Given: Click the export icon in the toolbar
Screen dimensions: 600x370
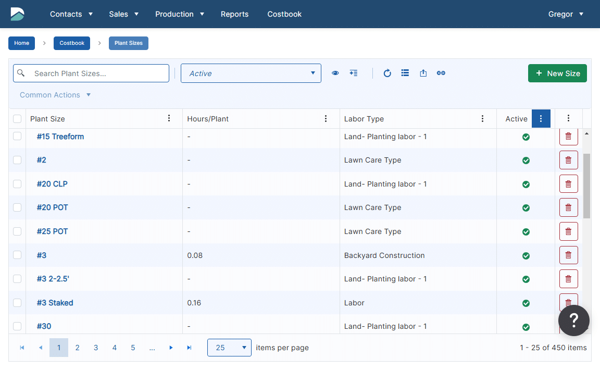Looking at the screenshot, I should coord(423,73).
